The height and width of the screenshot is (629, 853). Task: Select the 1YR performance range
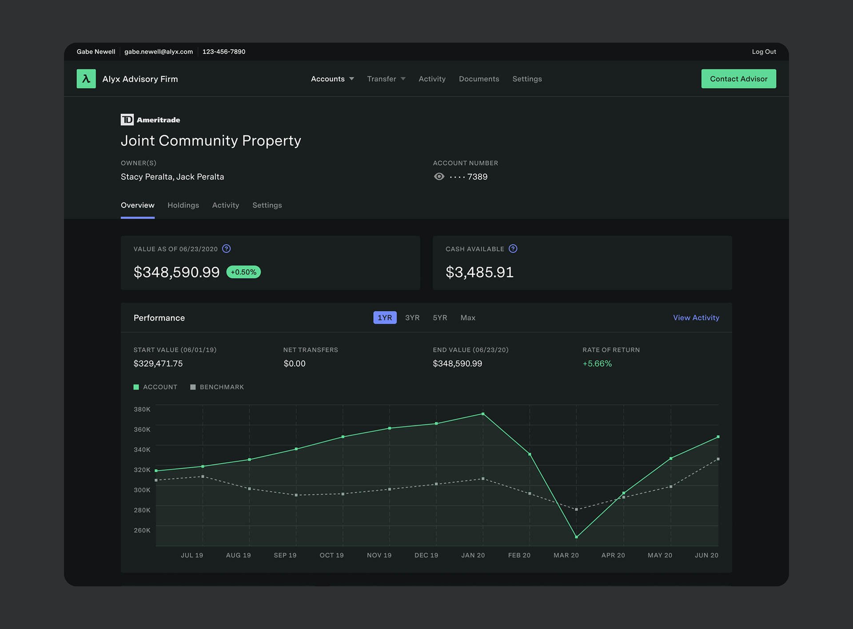[x=385, y=318]
